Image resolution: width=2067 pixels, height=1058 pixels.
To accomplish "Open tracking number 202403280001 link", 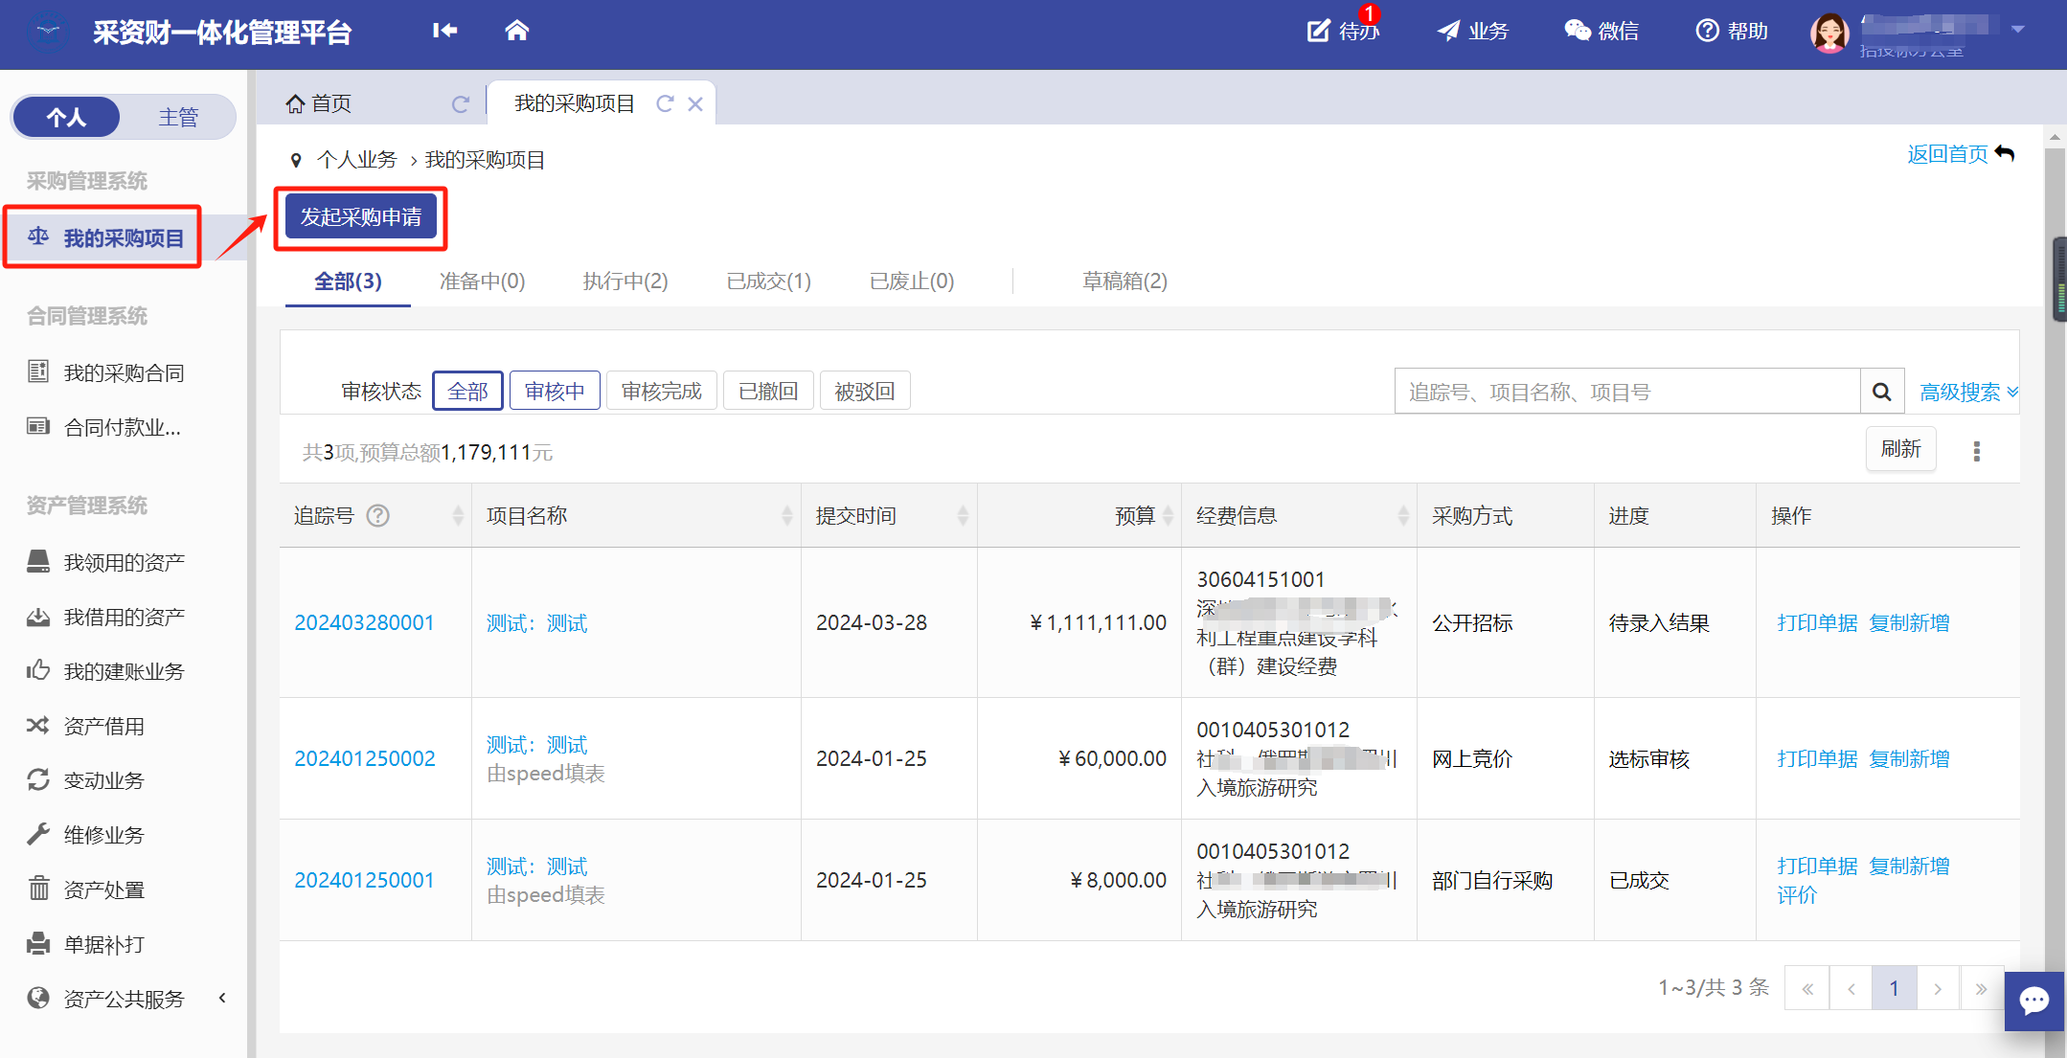I will coord(364,622).
